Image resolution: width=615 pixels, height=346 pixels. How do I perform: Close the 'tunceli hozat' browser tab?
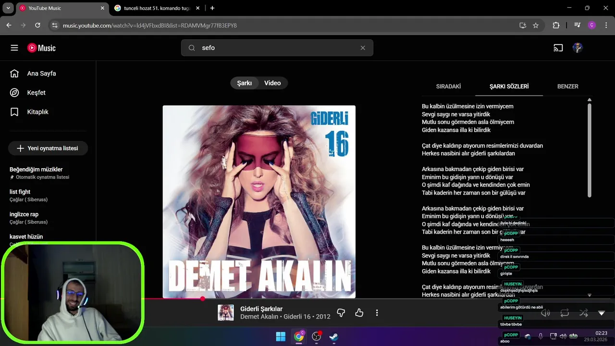197,8
